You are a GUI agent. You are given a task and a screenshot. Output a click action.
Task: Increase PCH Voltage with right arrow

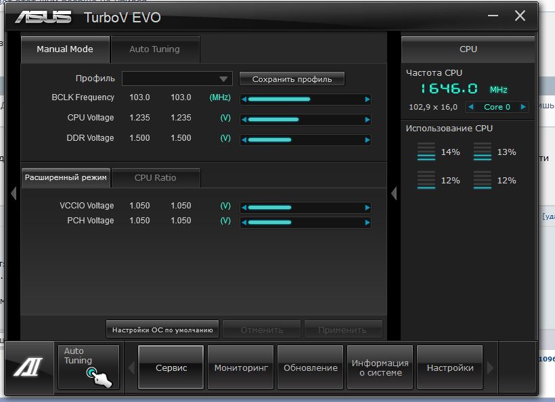(x=368, y=223)
